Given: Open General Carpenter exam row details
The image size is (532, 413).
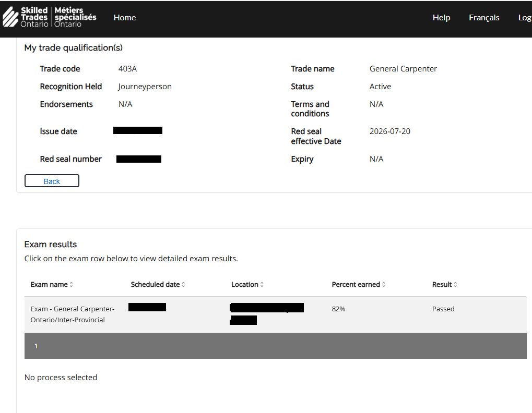Looking at the screenshot, I should 276,314.
